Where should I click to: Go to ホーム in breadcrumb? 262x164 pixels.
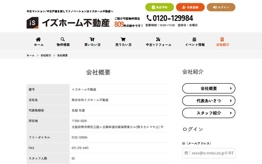30,55
